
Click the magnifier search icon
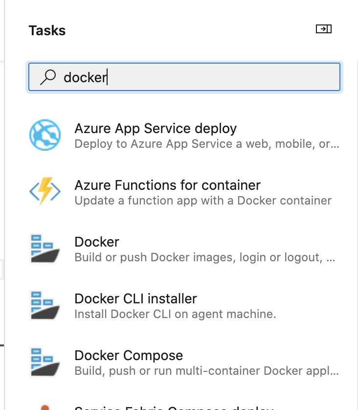pos(48,77)
